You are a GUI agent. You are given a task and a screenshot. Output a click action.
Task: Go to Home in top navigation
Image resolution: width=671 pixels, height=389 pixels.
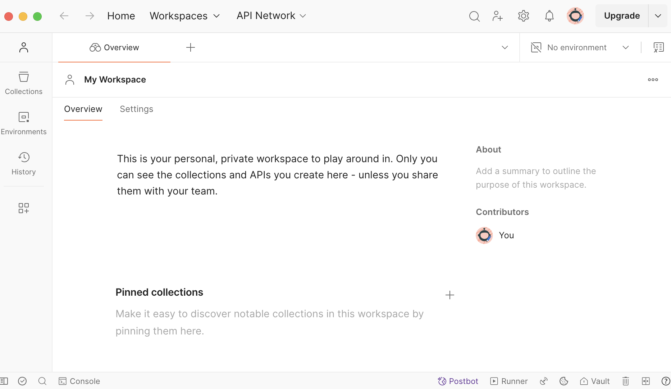pyautogui.click(x=121, y=16)
